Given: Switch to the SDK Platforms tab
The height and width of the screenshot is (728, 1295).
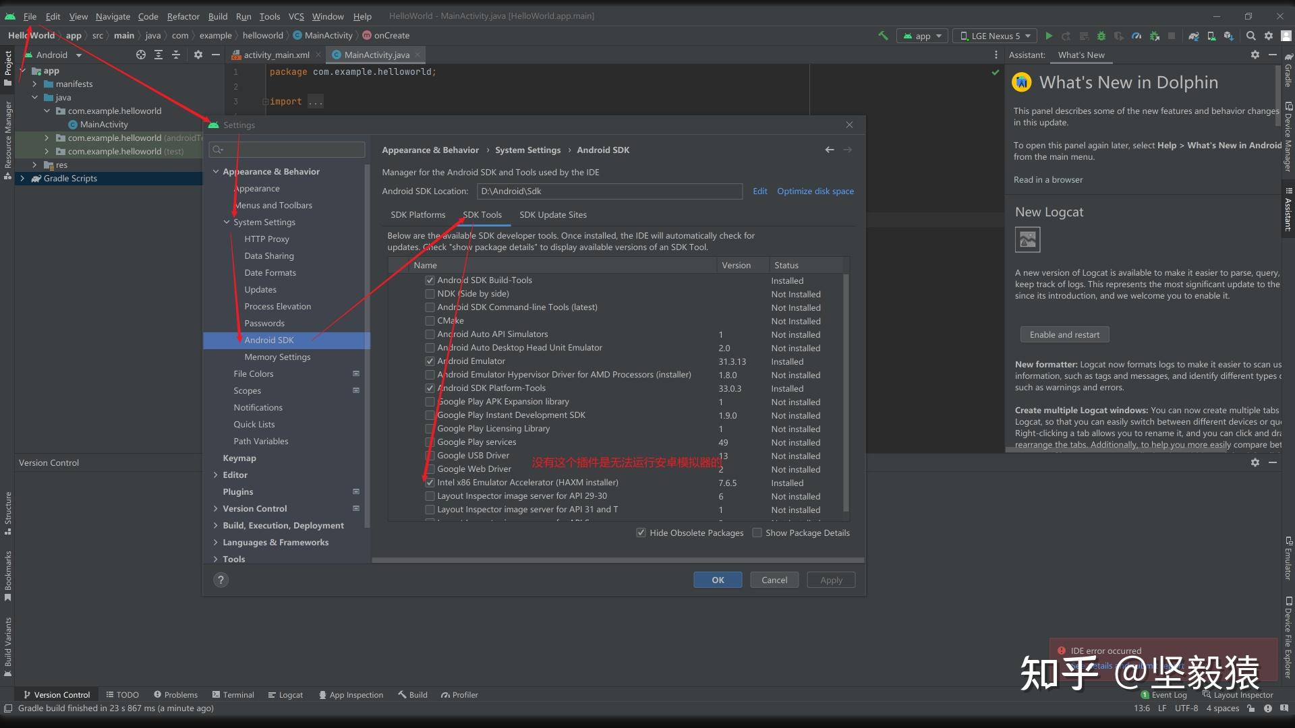Looking at the screenshot, I should (x=418, y=215).
